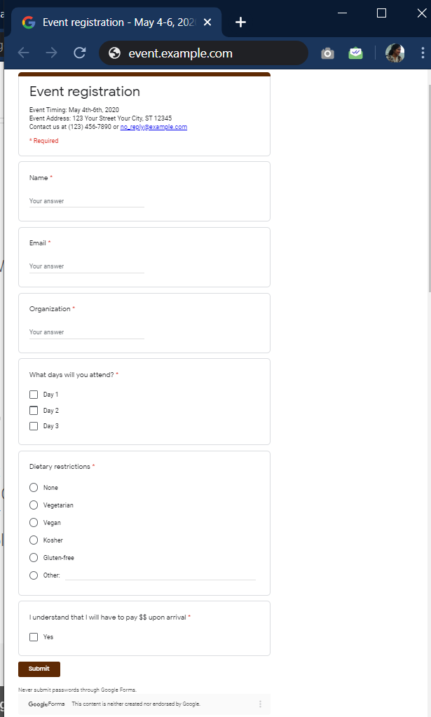Open the profile avatar menu
Image resolution: width=431 pixels, height=717 pixels.
tap(395, 53)
